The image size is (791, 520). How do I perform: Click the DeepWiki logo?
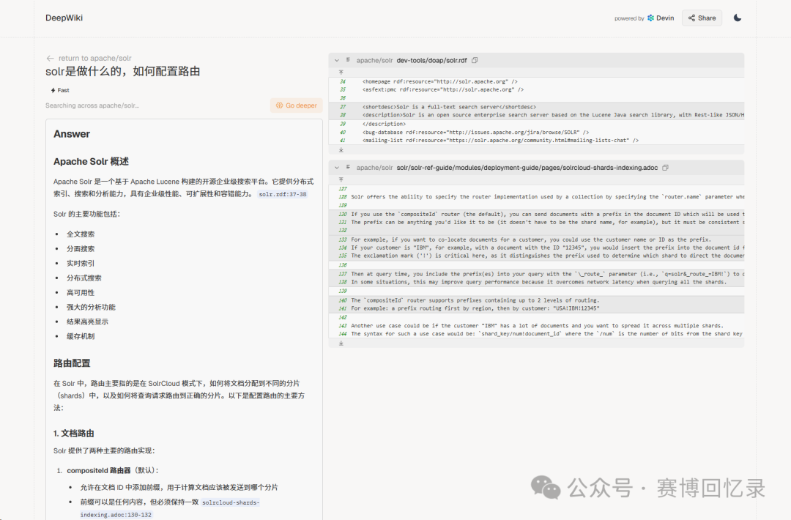tap(64, 18)
